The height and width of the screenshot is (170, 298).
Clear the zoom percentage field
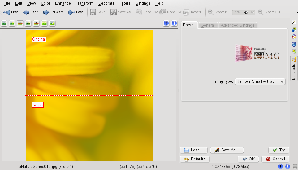pyautogui.click(x=246, y=12)
